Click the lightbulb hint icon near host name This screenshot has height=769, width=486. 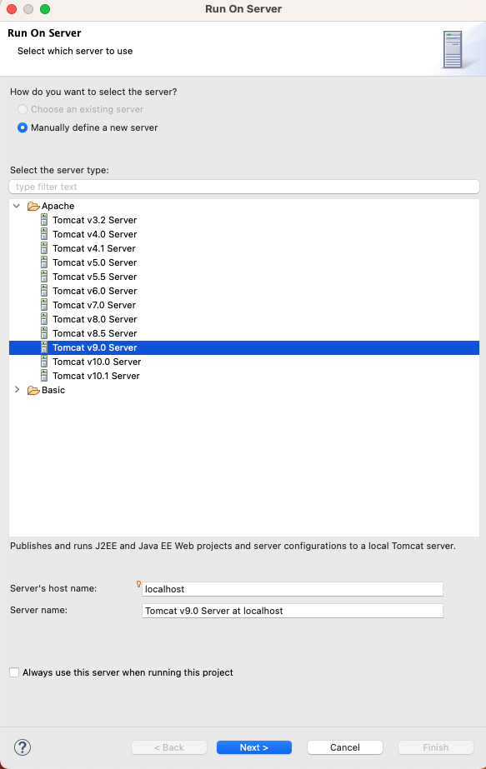(139, 583)
